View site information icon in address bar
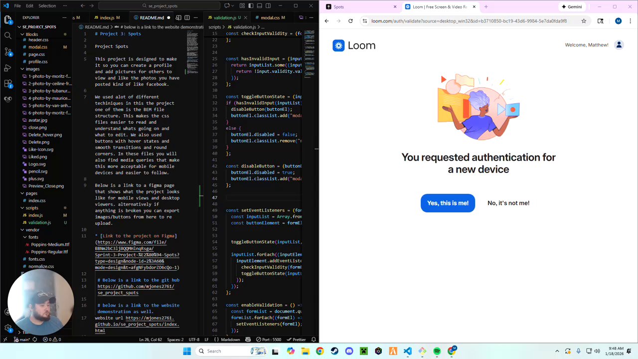This screenshot has width=638, height=359. pyautogui.click(x=365, y=21)
